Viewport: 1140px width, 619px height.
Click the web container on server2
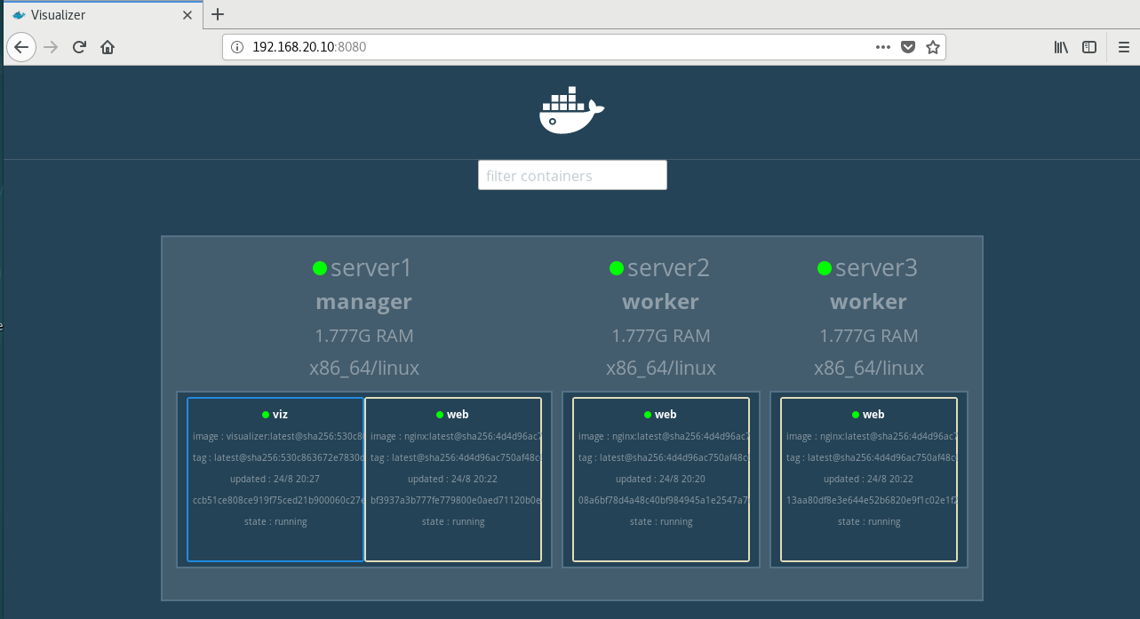[x=660, y=479]
